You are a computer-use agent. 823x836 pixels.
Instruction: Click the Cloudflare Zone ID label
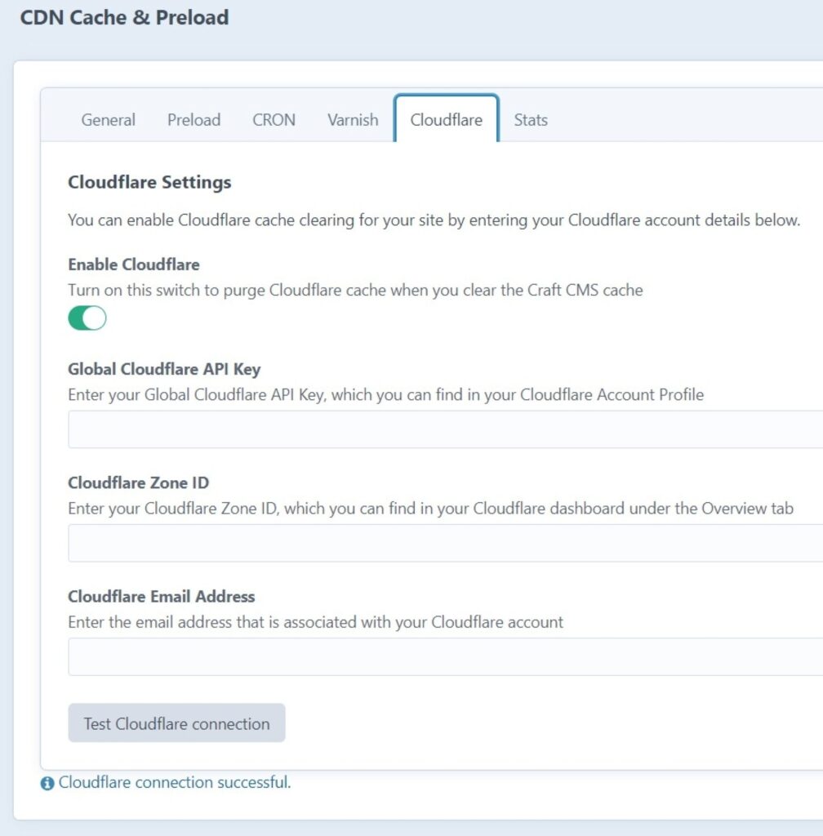[x=138, y=482]
